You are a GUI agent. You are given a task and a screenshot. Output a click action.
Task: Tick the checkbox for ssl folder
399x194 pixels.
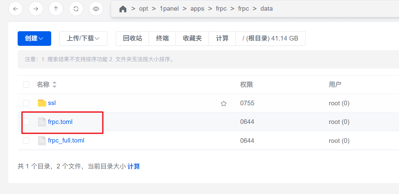pyautogui.click(x=26, y=103)
